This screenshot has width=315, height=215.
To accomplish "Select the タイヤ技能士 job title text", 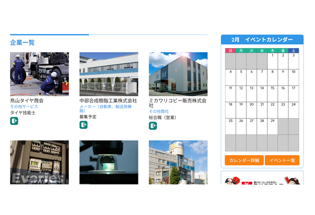I will tap(22, 112).
